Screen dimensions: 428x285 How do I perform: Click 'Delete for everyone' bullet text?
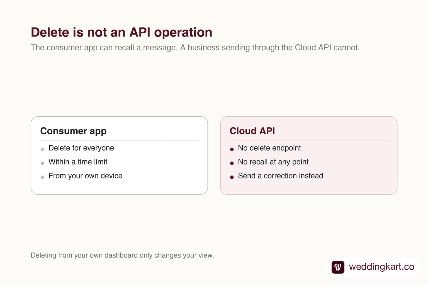[x=81, y=148]
